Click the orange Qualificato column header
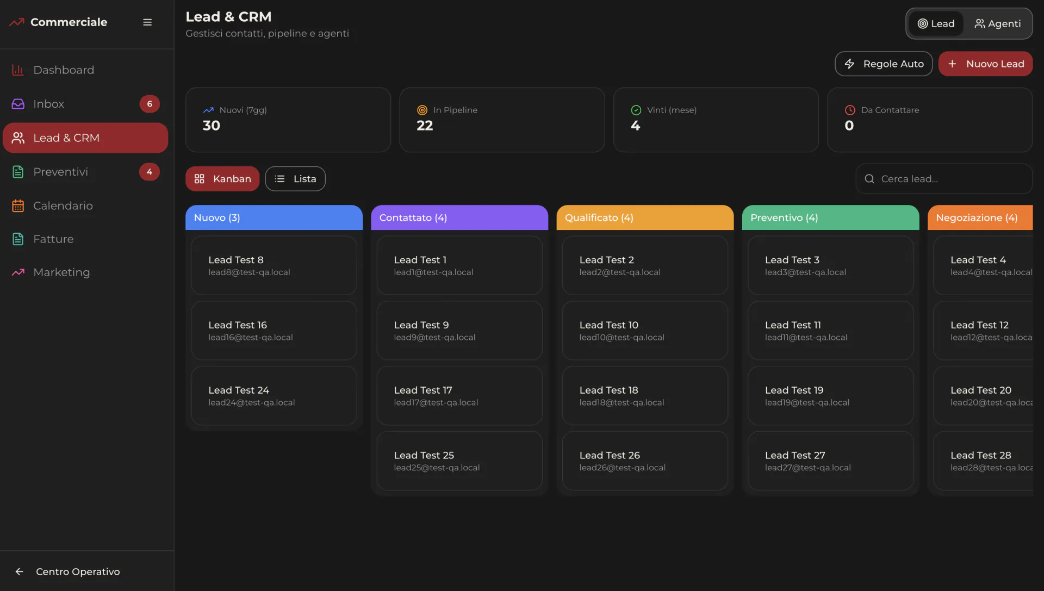This screenshot has width=1044, height=591. pos(645,217)
